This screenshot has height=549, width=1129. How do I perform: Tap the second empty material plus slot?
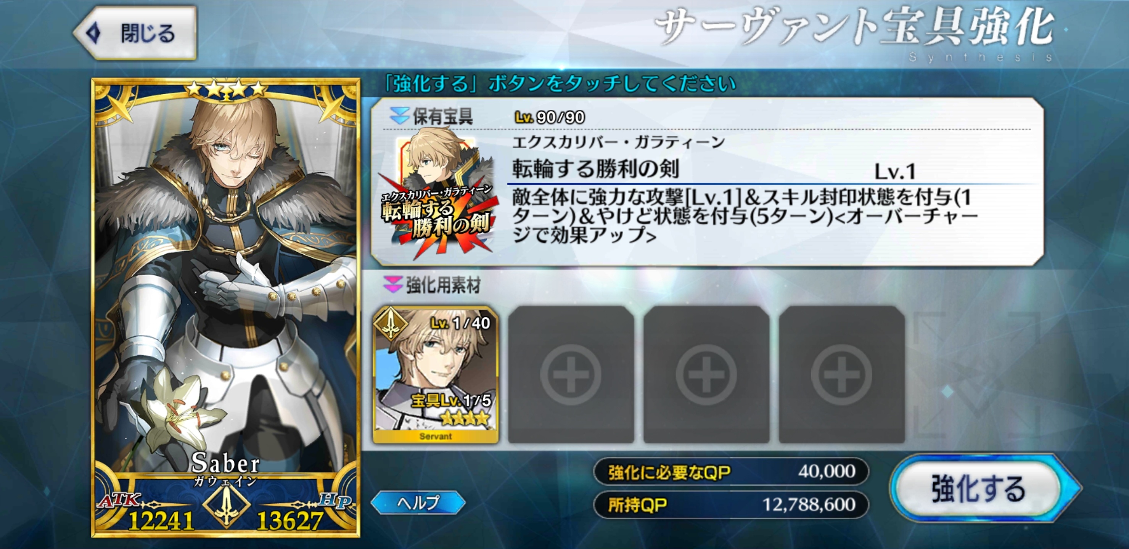pos(706,375)
